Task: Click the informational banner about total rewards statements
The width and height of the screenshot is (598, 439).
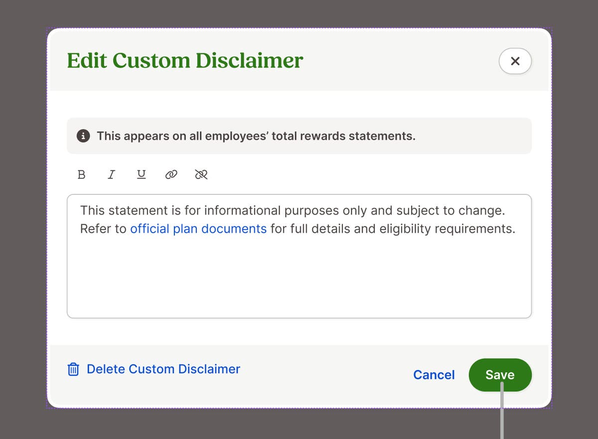Action: pyautogui.click(x=299, y=136)
